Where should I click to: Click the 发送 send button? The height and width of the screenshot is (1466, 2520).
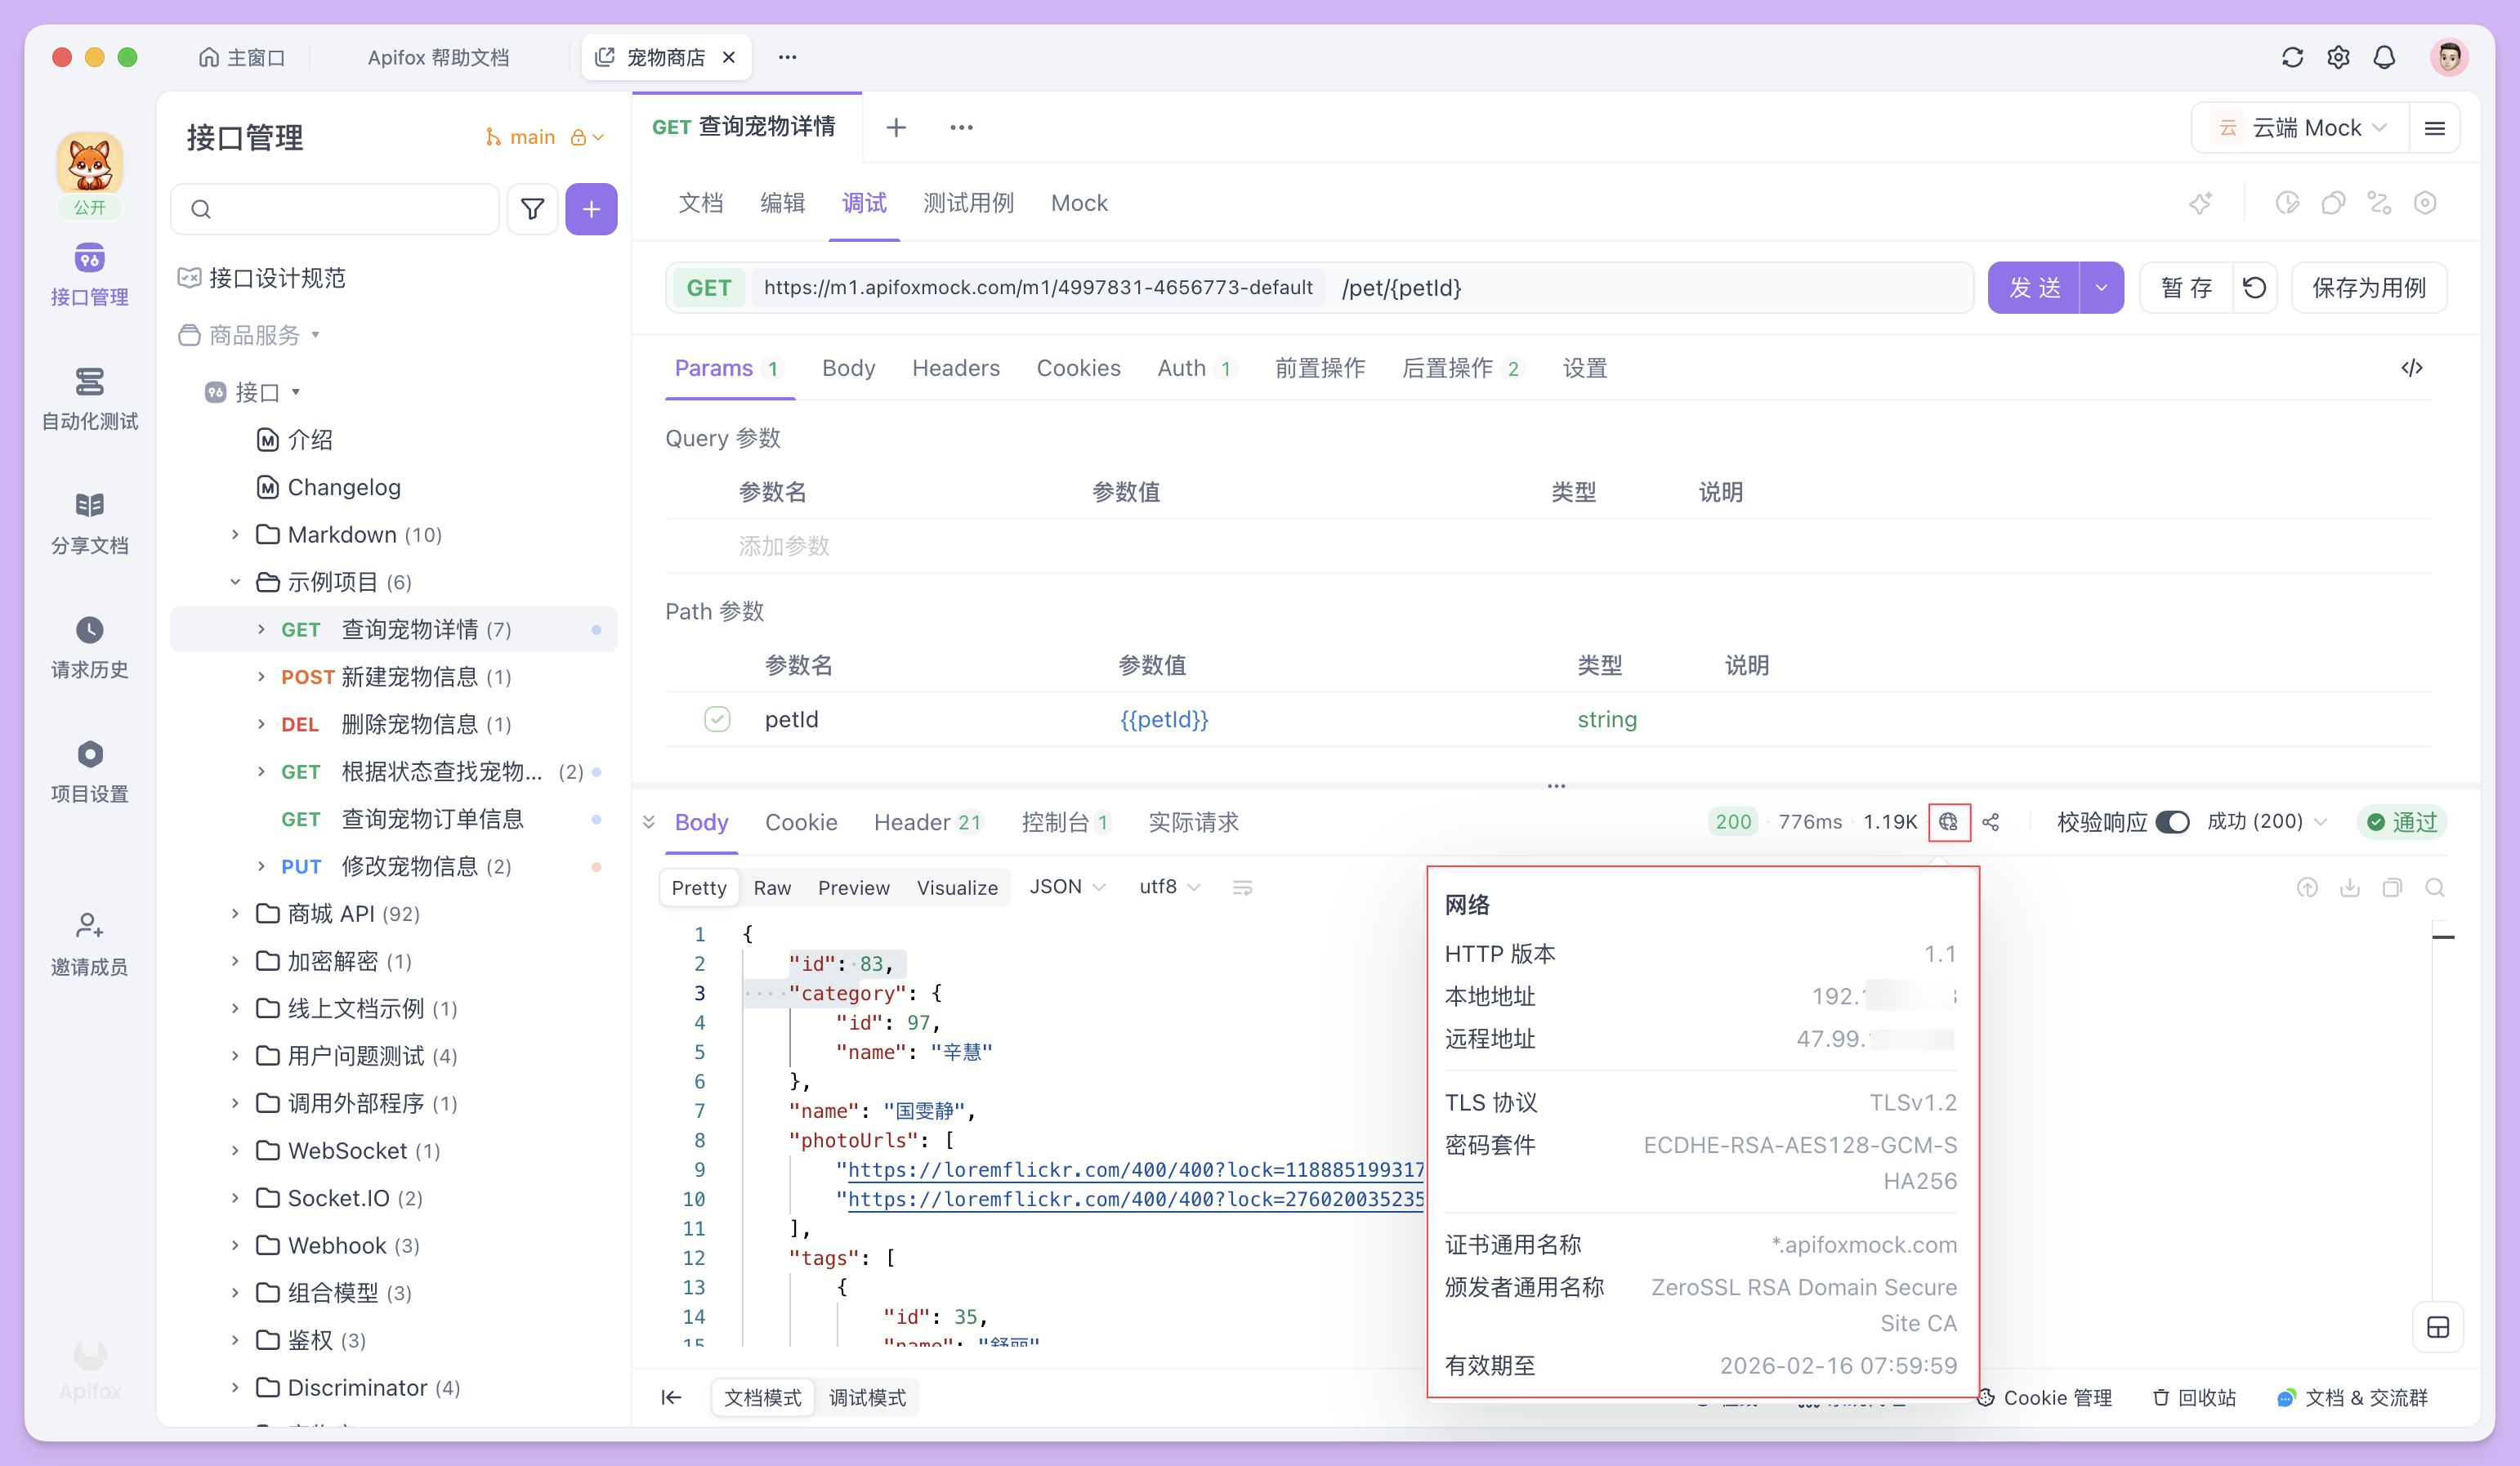click(2033, 287)
